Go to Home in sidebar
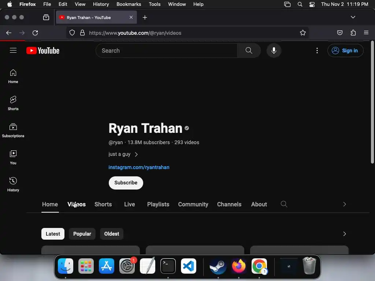The image size is (375, 281). 13,76
